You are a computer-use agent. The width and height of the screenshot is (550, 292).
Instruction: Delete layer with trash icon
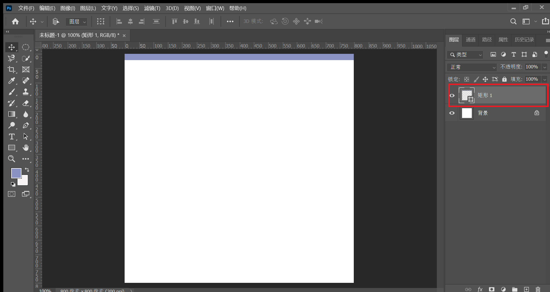point(538,289)
